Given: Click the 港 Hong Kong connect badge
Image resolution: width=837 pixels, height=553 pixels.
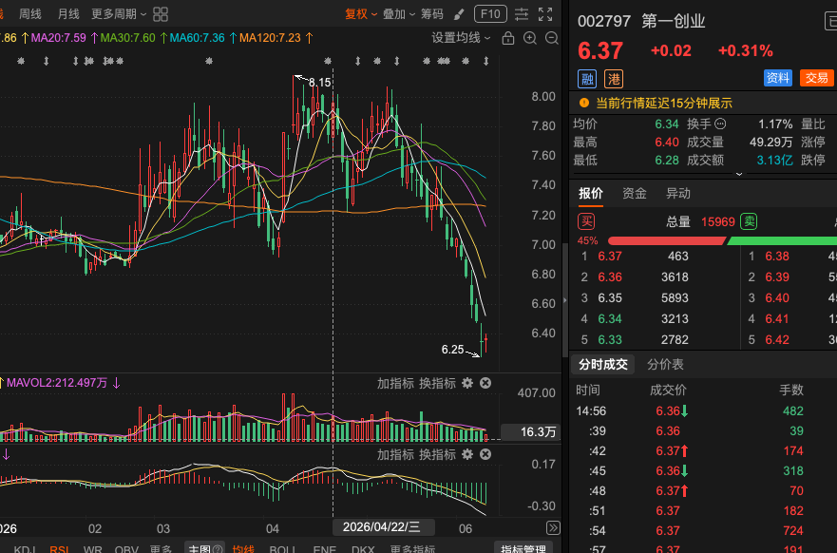Looking at the screenshot, I should point(614,79).
